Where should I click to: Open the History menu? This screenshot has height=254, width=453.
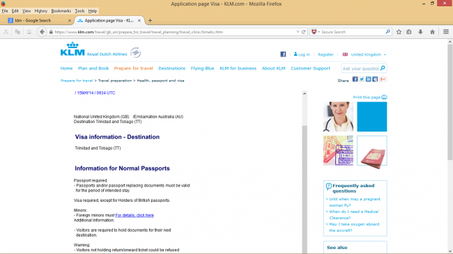click(40, 11)
